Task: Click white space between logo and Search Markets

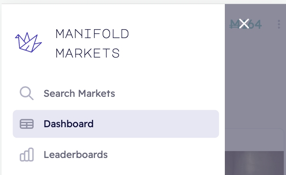Action: click(113, 71)
